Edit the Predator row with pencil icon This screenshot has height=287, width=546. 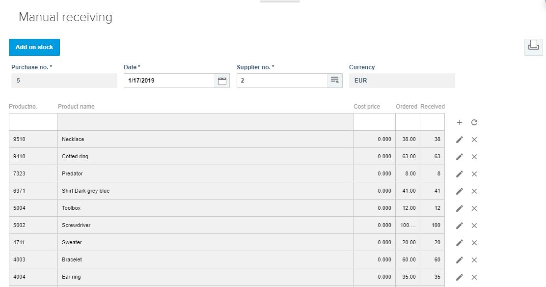pos(459,173)
